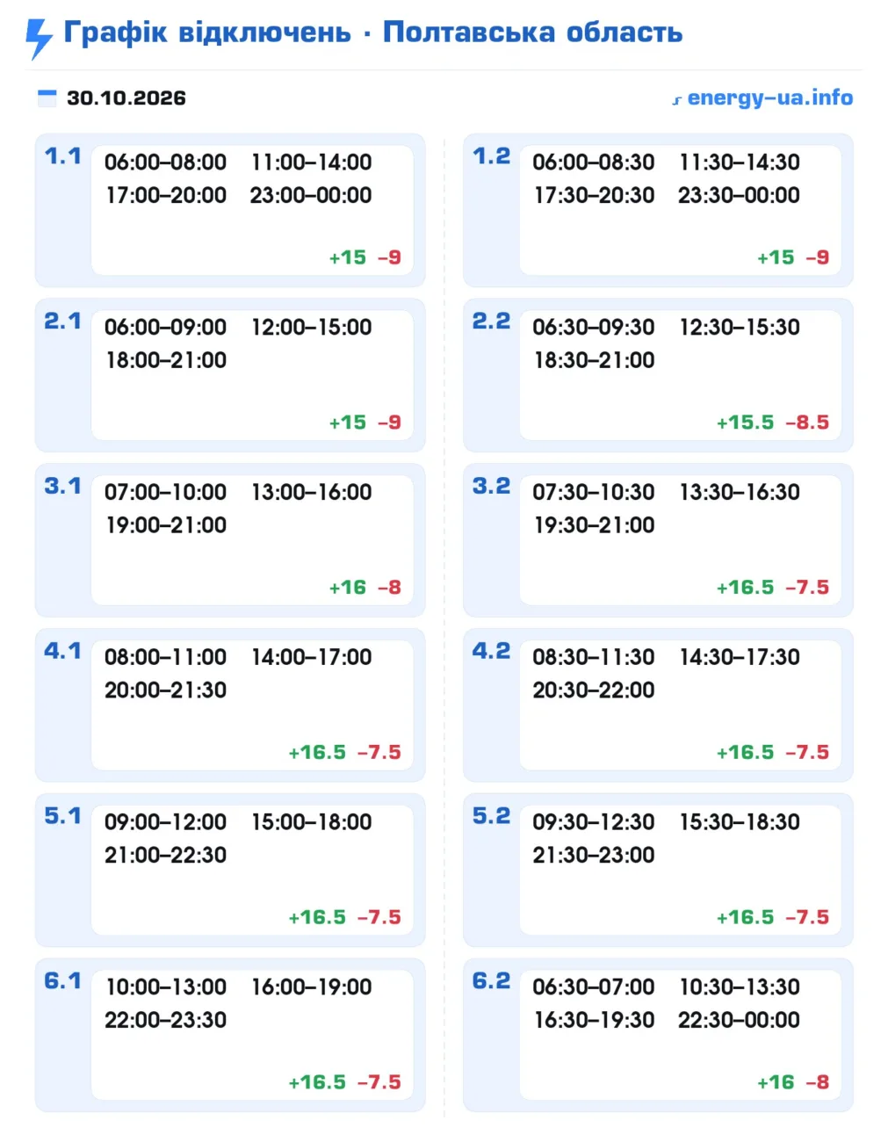
Task: Click the calendar icon beside the date
Action: click(x=47, y=98)
